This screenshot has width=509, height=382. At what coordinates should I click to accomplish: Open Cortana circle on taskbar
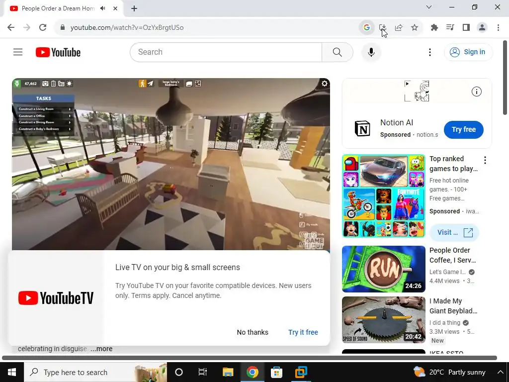(x=179, y=372)
